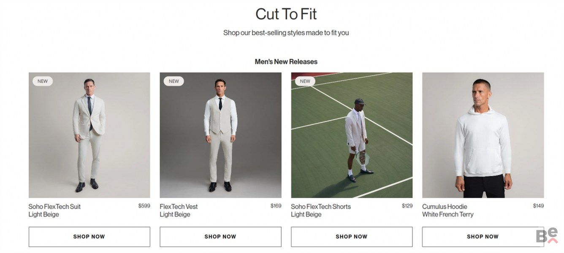This screenshot has height=253, width=564.
Task: Select FlexTech Vest title link
Action: pos(179,207)
